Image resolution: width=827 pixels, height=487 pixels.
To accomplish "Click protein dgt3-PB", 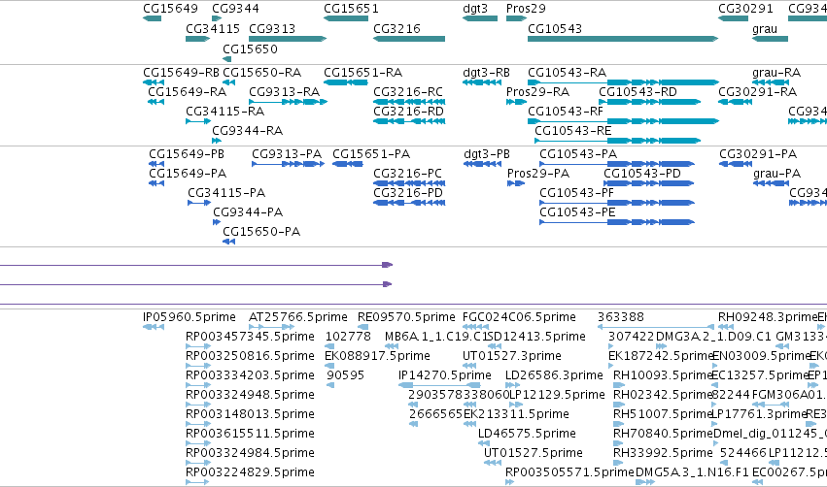I will pos(487,154).
